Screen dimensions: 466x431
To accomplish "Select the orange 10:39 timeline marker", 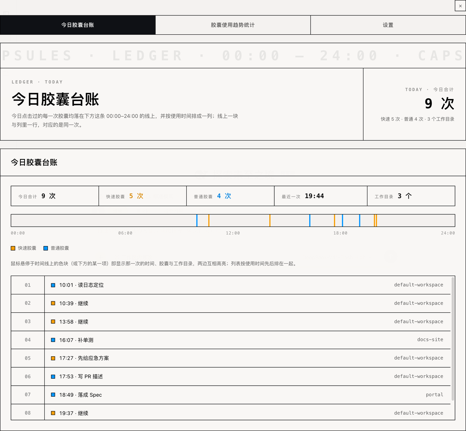I will coord(209,221).
